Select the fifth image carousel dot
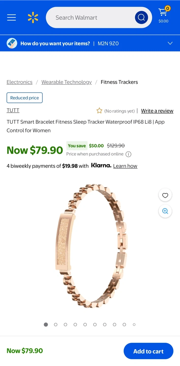 (x=85, y=325)
